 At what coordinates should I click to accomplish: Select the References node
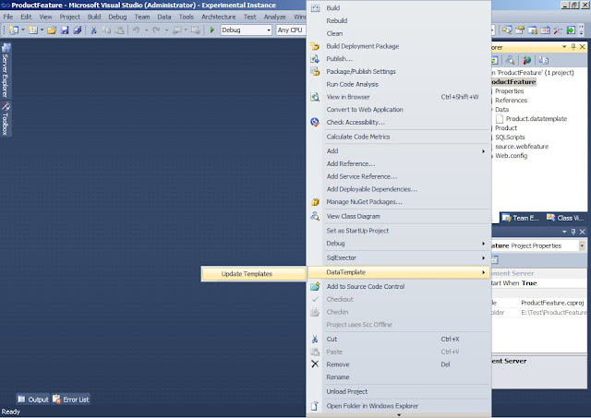(511, 101)
